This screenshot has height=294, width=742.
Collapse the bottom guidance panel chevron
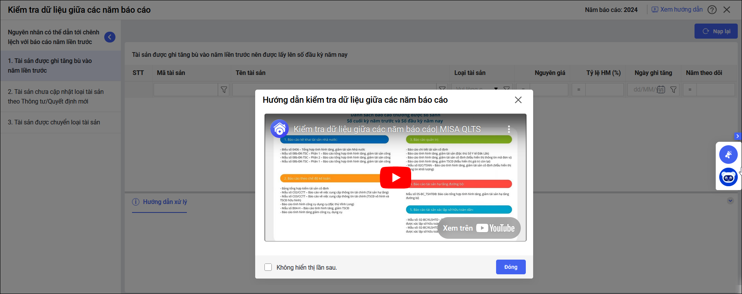[x=730, y=201]
